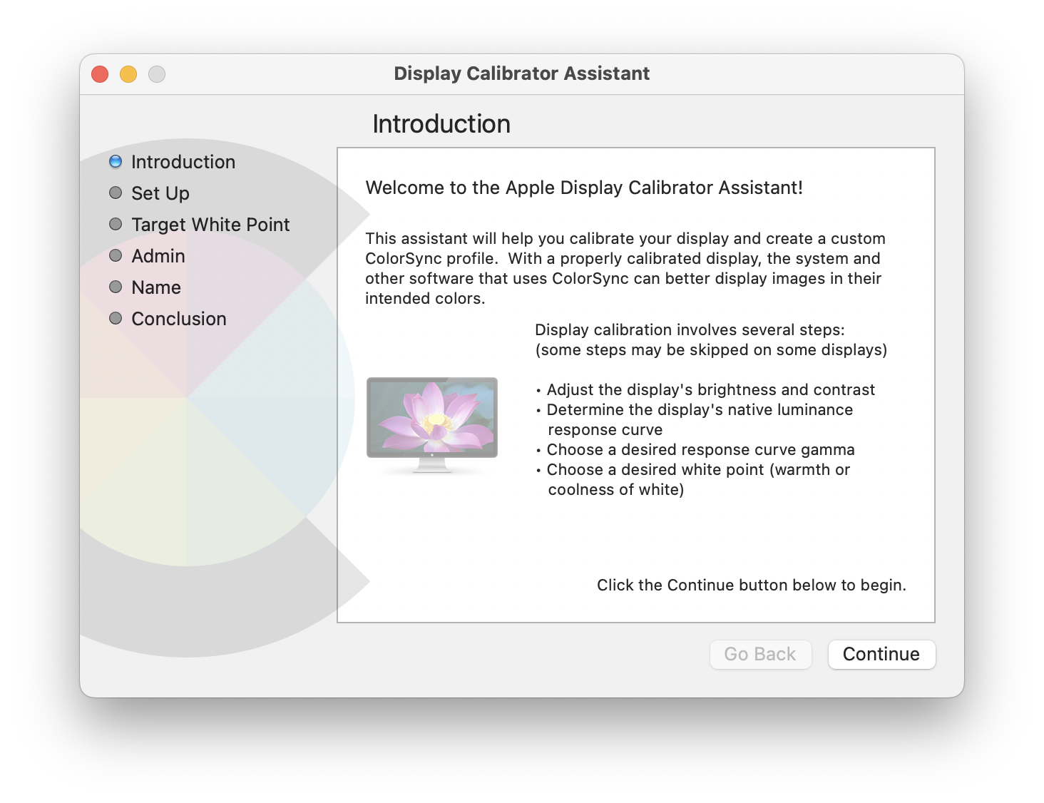Click the welcome message text area
This screenshot has height=803, width=1044.
(583, 188)
